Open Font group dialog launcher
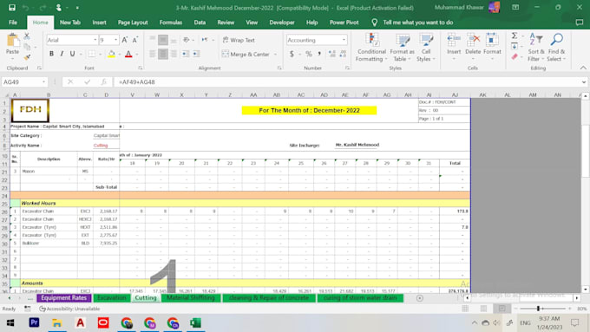 (140, 68)
